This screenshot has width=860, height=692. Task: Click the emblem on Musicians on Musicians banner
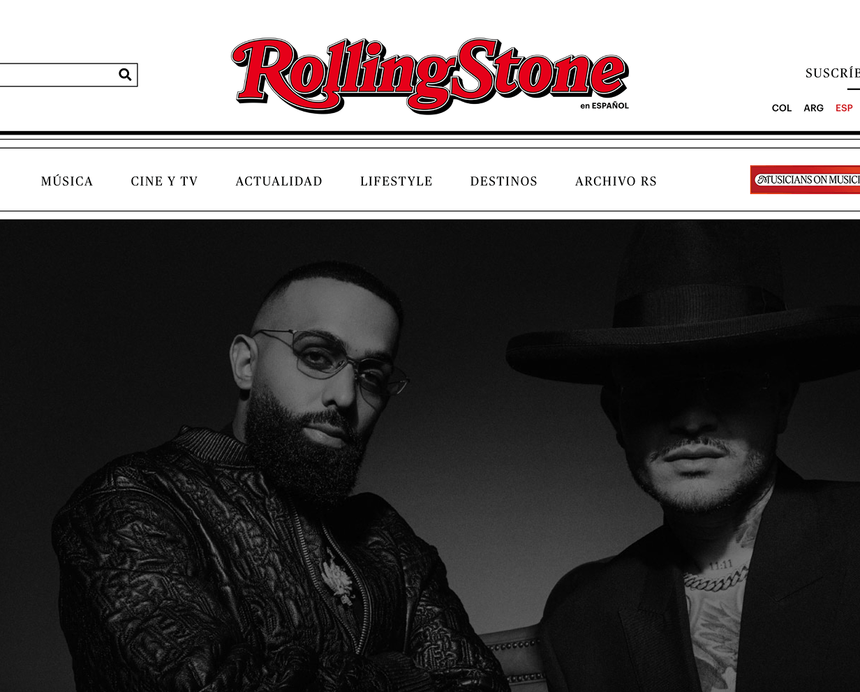[x=762, y=180]
